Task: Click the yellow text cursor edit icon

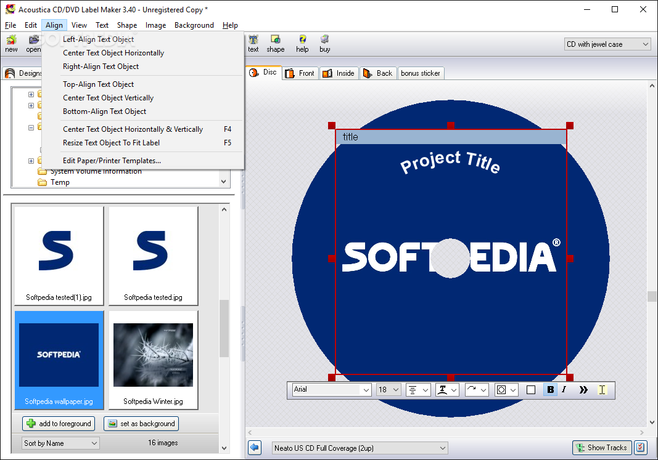Action: click(602, 390)
